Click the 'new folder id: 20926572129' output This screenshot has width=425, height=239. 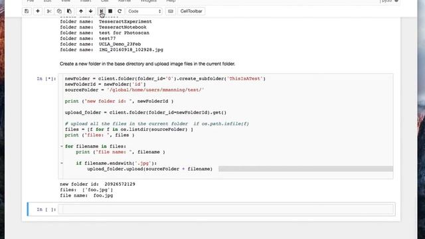click(98, 184)
